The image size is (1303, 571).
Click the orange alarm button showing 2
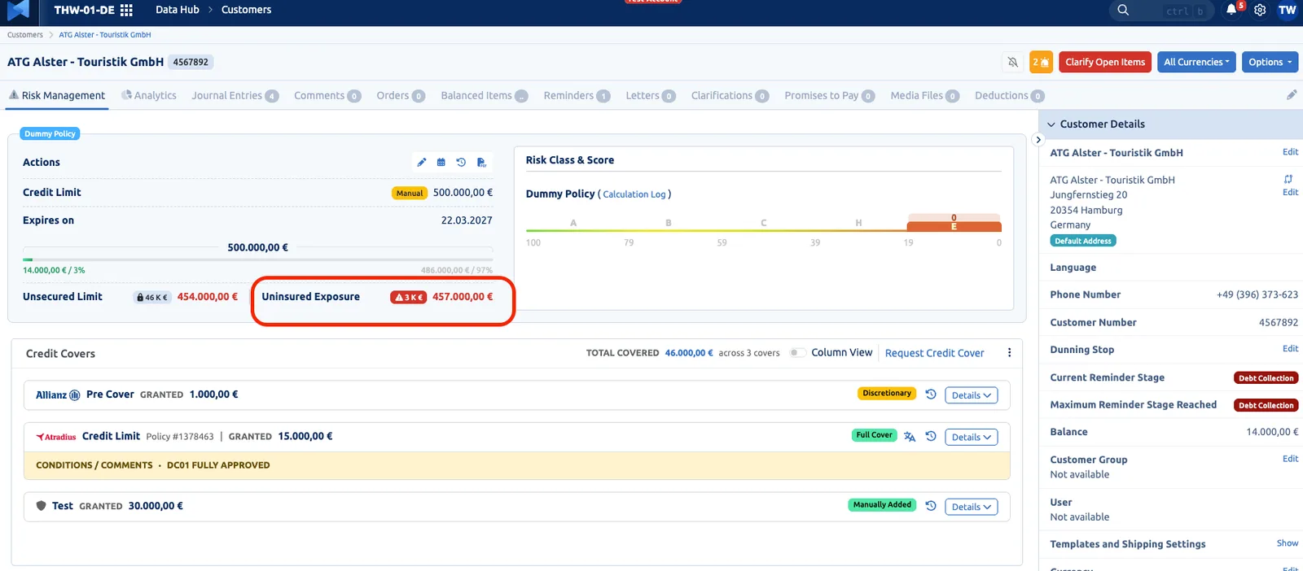point(1041,62)
